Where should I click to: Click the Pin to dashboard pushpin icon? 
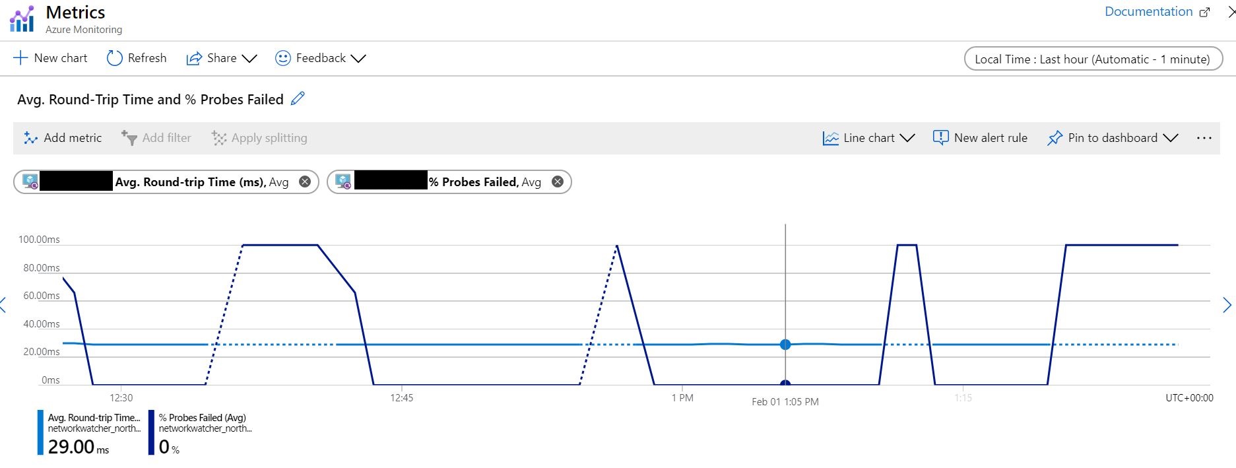(x=1055, y=138)
